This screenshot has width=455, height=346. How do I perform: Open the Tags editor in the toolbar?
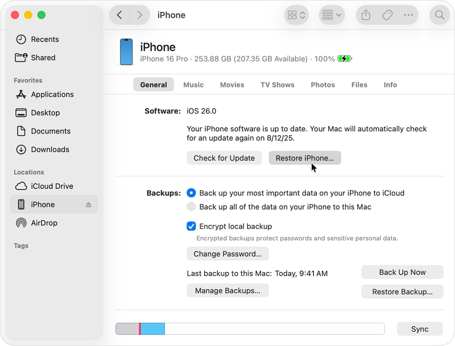(387, 15)
